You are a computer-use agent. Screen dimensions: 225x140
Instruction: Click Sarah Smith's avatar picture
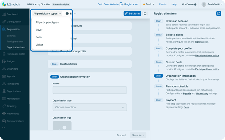point(204,4)
